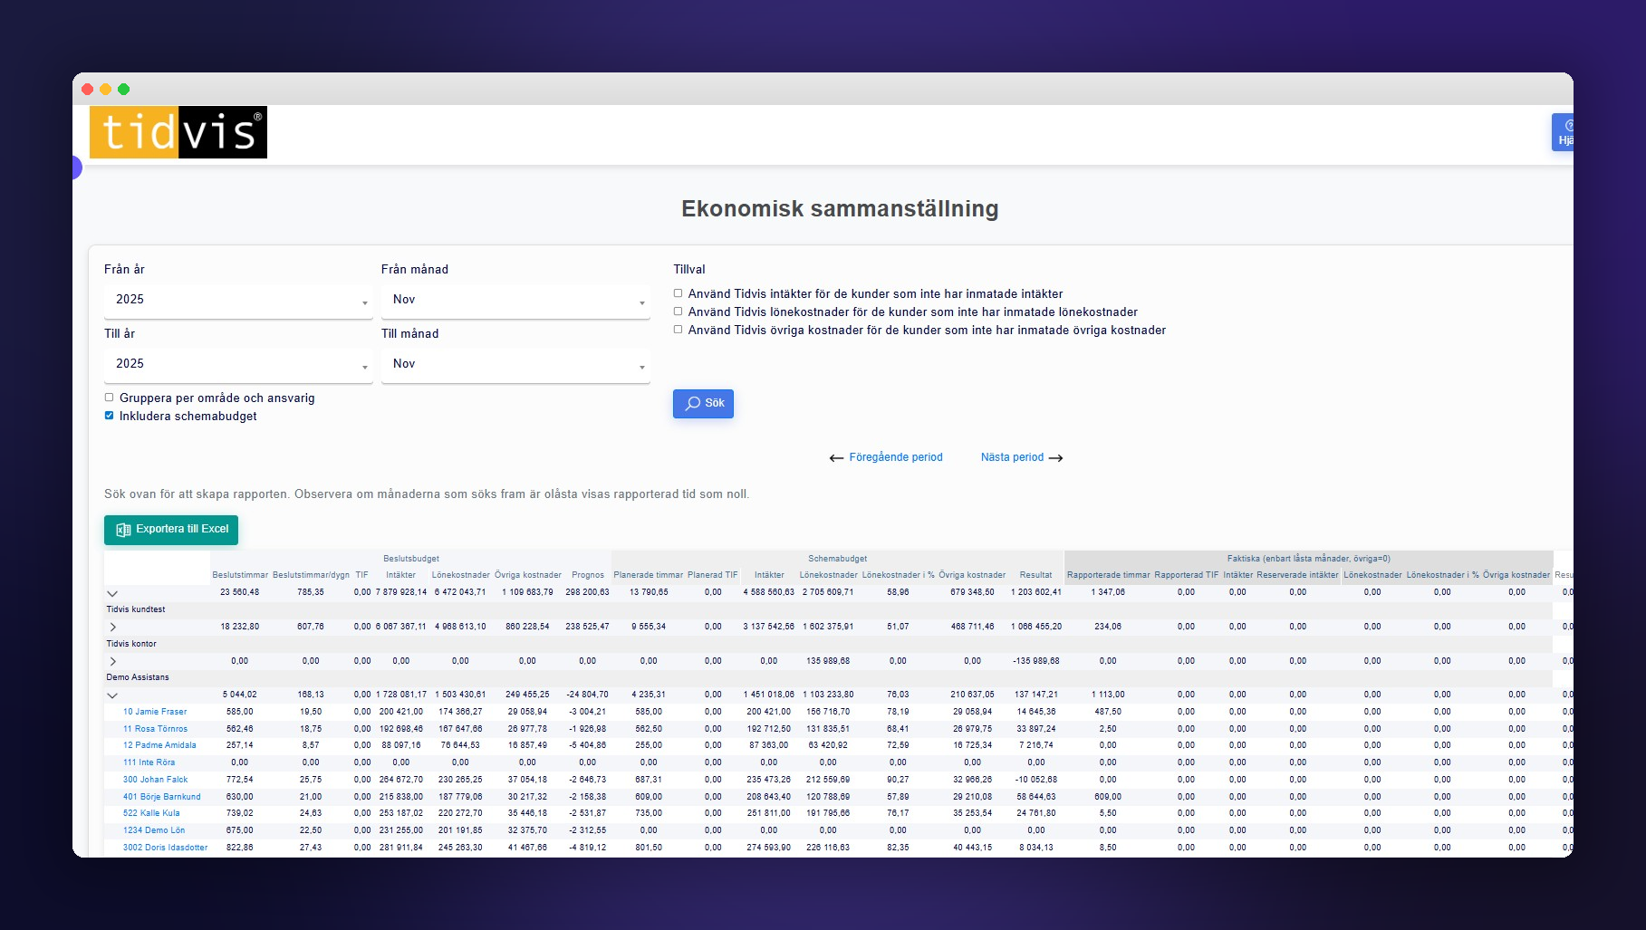
Task: Open customer 111 Inte Röra
Action: pyautogui.click(x=149, y=762)
